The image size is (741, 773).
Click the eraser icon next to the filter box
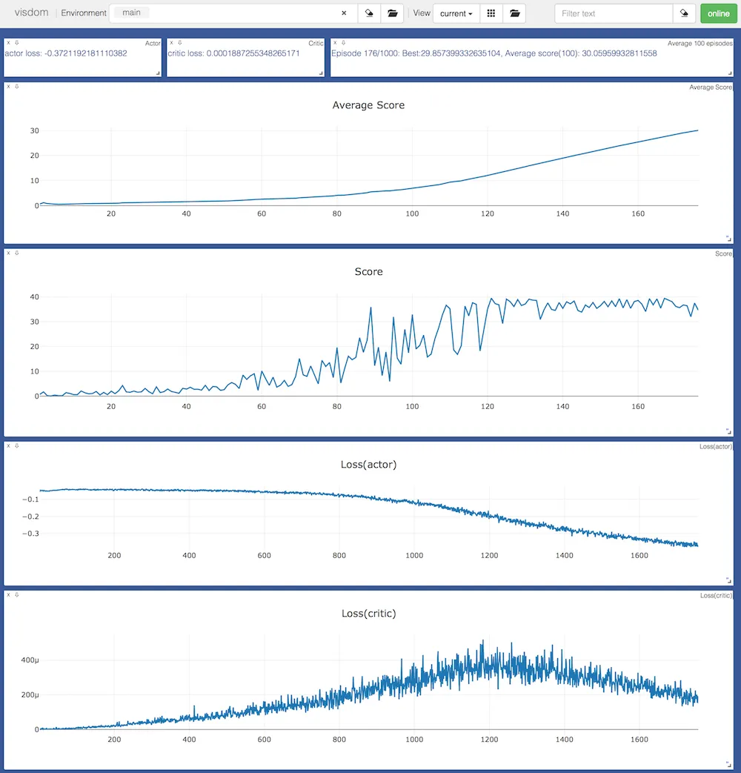[683, 13]
